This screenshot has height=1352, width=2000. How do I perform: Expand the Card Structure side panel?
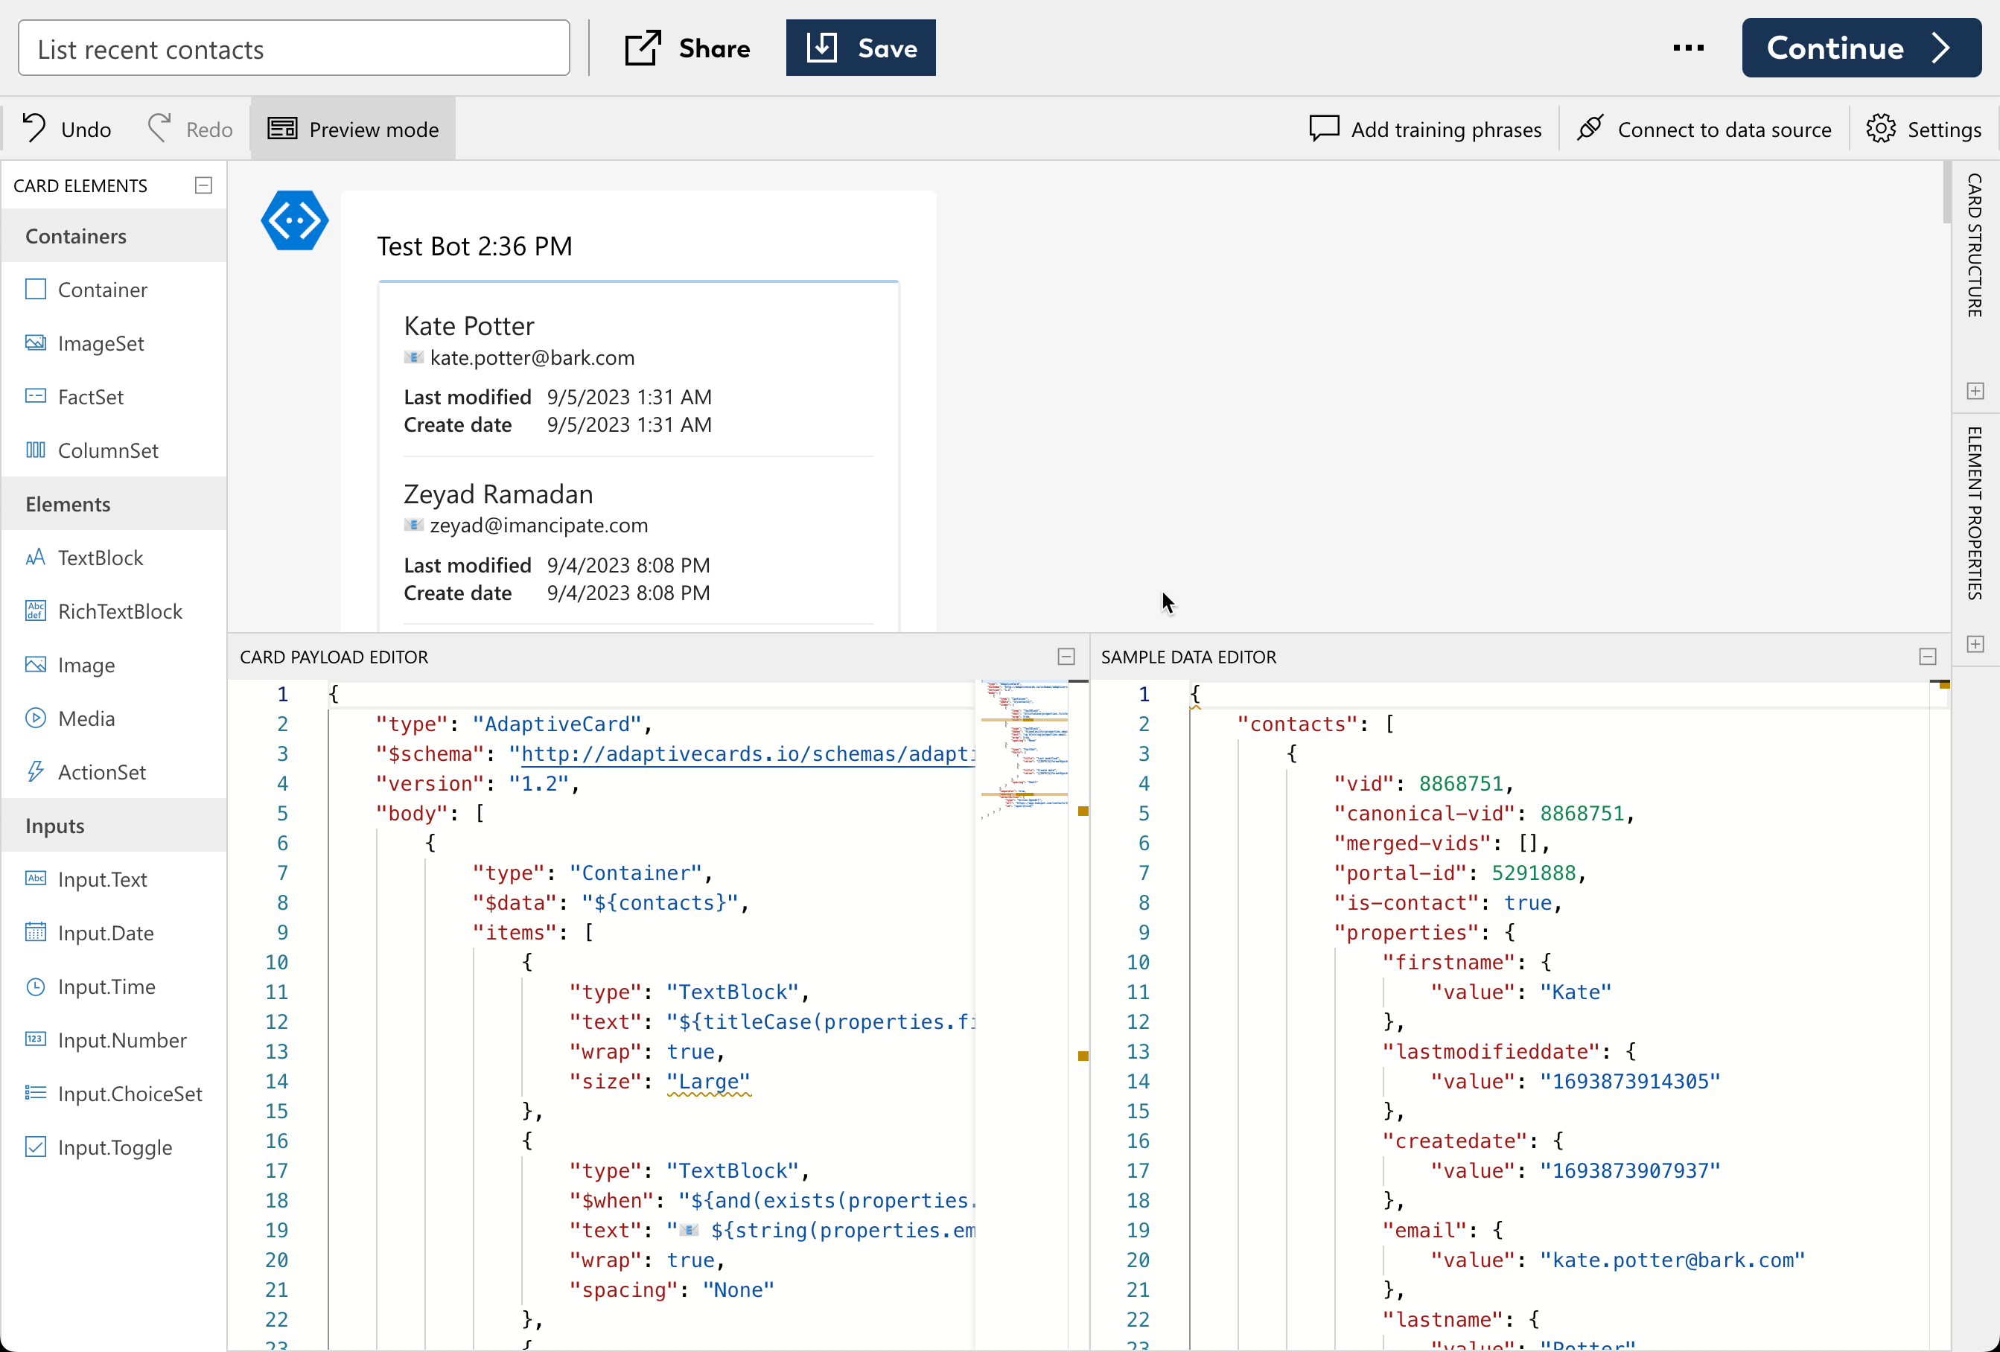[x=1975, y=391]
